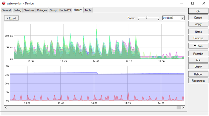The width and height of the screenshot is (209, 116).
Task: Click the Remove button
Action: tap(198, 38)
